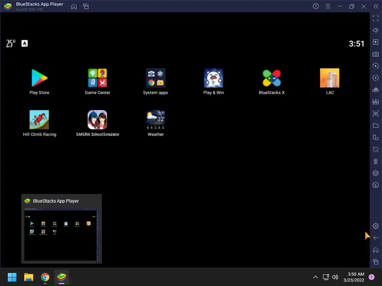The width and height of the screenshot is (382, 286).
Task: Open BlueStacks settings gear
Action: pos(376,226)
